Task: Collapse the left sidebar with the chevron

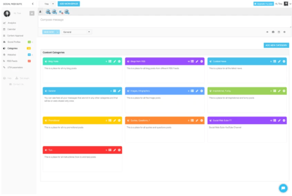Action: tap(32, 4)
